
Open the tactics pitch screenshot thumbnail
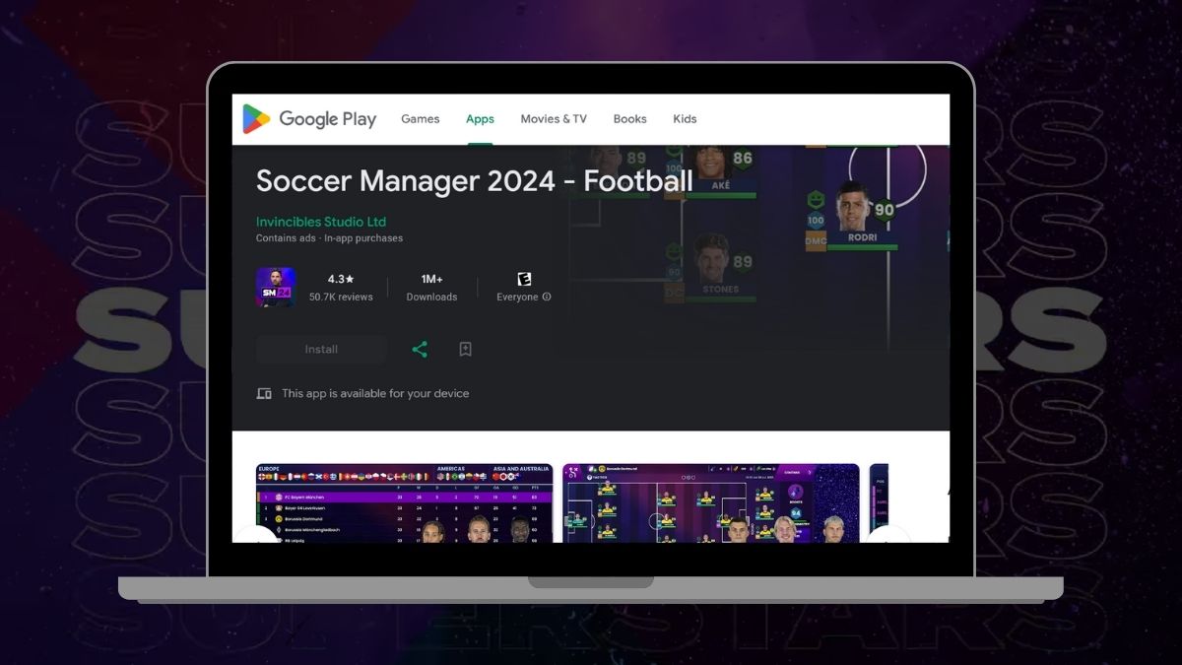(x=711, y=503)
